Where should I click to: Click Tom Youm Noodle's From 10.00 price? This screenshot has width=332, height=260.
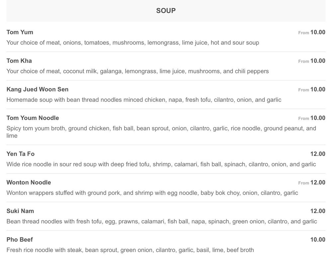click(312, 118)
